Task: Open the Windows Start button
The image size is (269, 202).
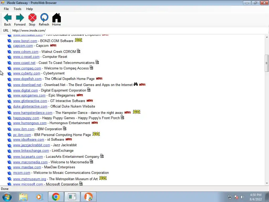Action: click(7, 197)
